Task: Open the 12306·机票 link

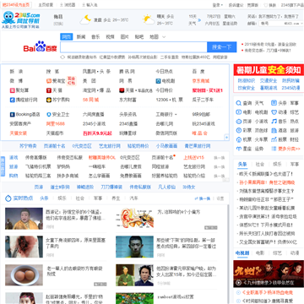Action: coord(170,100)
